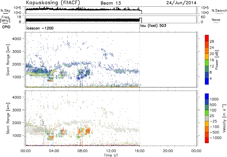Click the 'CPID' label

6,27
